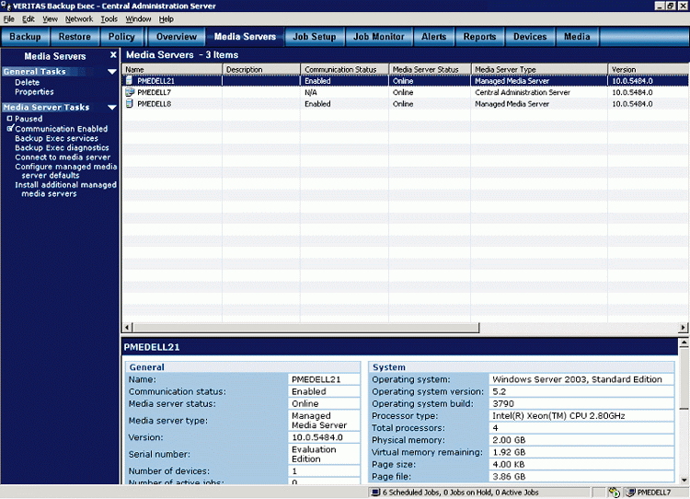Open Backup Exec services
This screenshot has width=690, height=499.
click(56, 138)
